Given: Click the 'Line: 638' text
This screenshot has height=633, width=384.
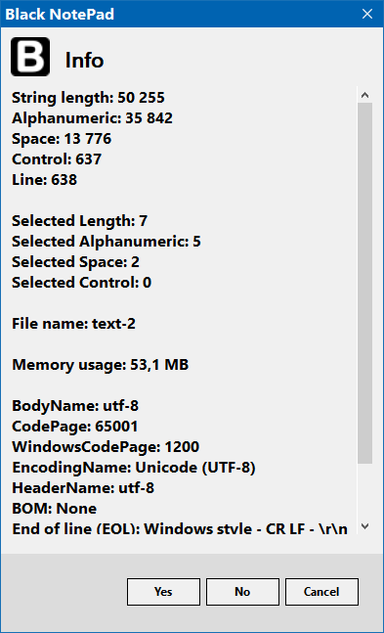Looking at the screenshot, I should coord(44,180).
